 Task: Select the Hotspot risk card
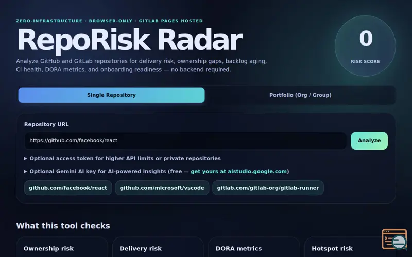tap(350, 248)
